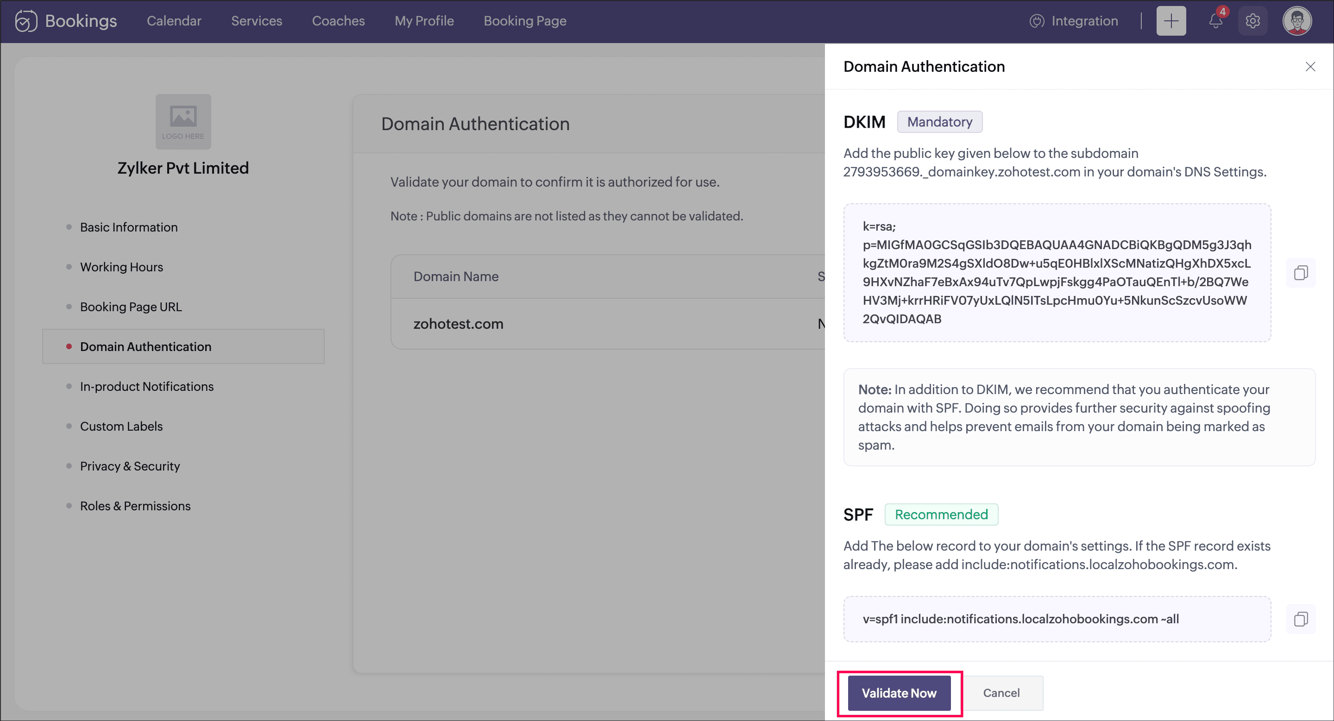Viewport: 1334px width, 721px height.
Task: Select Roles & Permissions in sidebar
Action: coord(135,506)
